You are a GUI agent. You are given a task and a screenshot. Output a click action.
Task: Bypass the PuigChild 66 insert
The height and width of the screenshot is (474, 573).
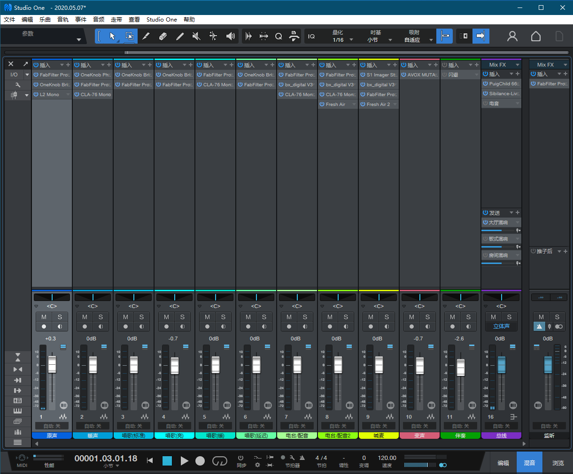486,83
